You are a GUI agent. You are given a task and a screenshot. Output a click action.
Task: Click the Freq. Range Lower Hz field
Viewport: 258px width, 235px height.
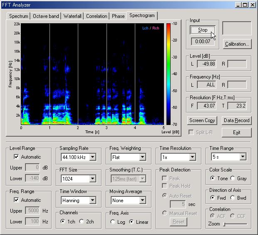(32, 221)
